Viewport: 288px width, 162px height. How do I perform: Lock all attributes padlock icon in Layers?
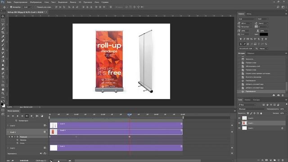(261, 113)
